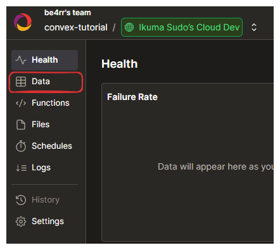Click the Settings gear icon

pos(21,222)
